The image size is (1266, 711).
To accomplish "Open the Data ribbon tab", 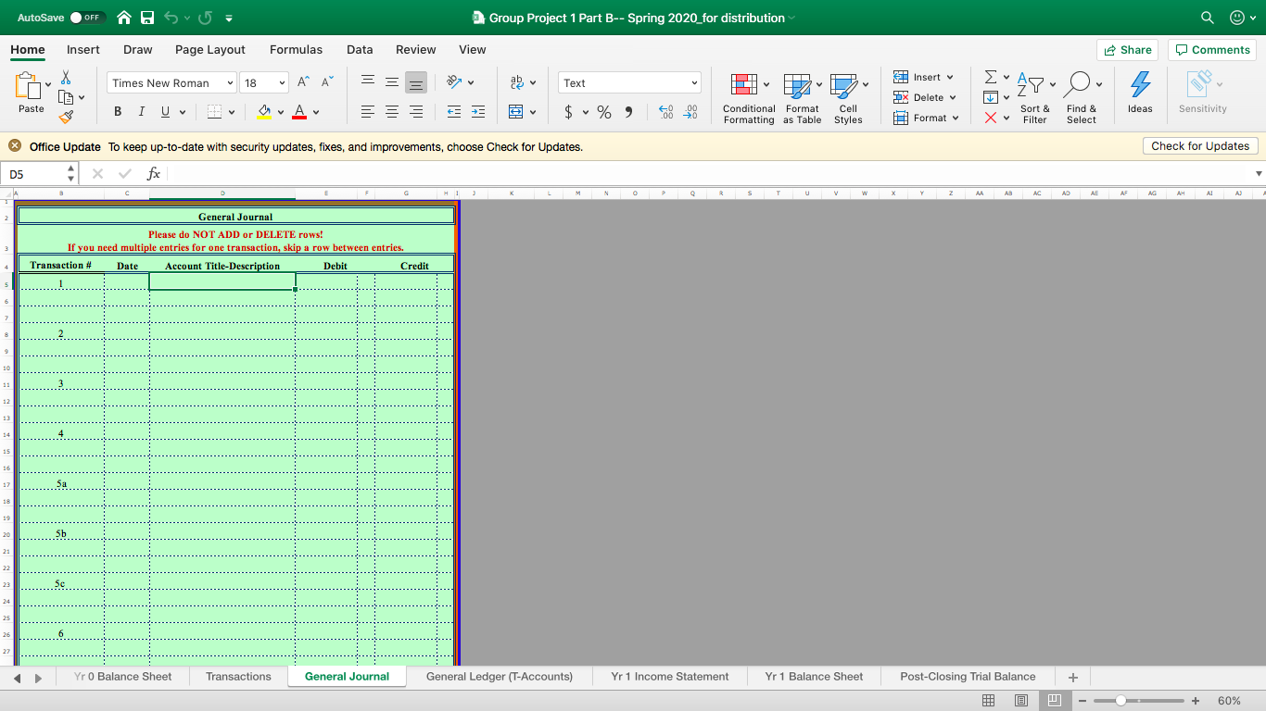I will [360, 50].
